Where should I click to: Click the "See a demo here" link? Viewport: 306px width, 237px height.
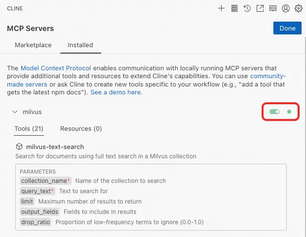(116, 92)
